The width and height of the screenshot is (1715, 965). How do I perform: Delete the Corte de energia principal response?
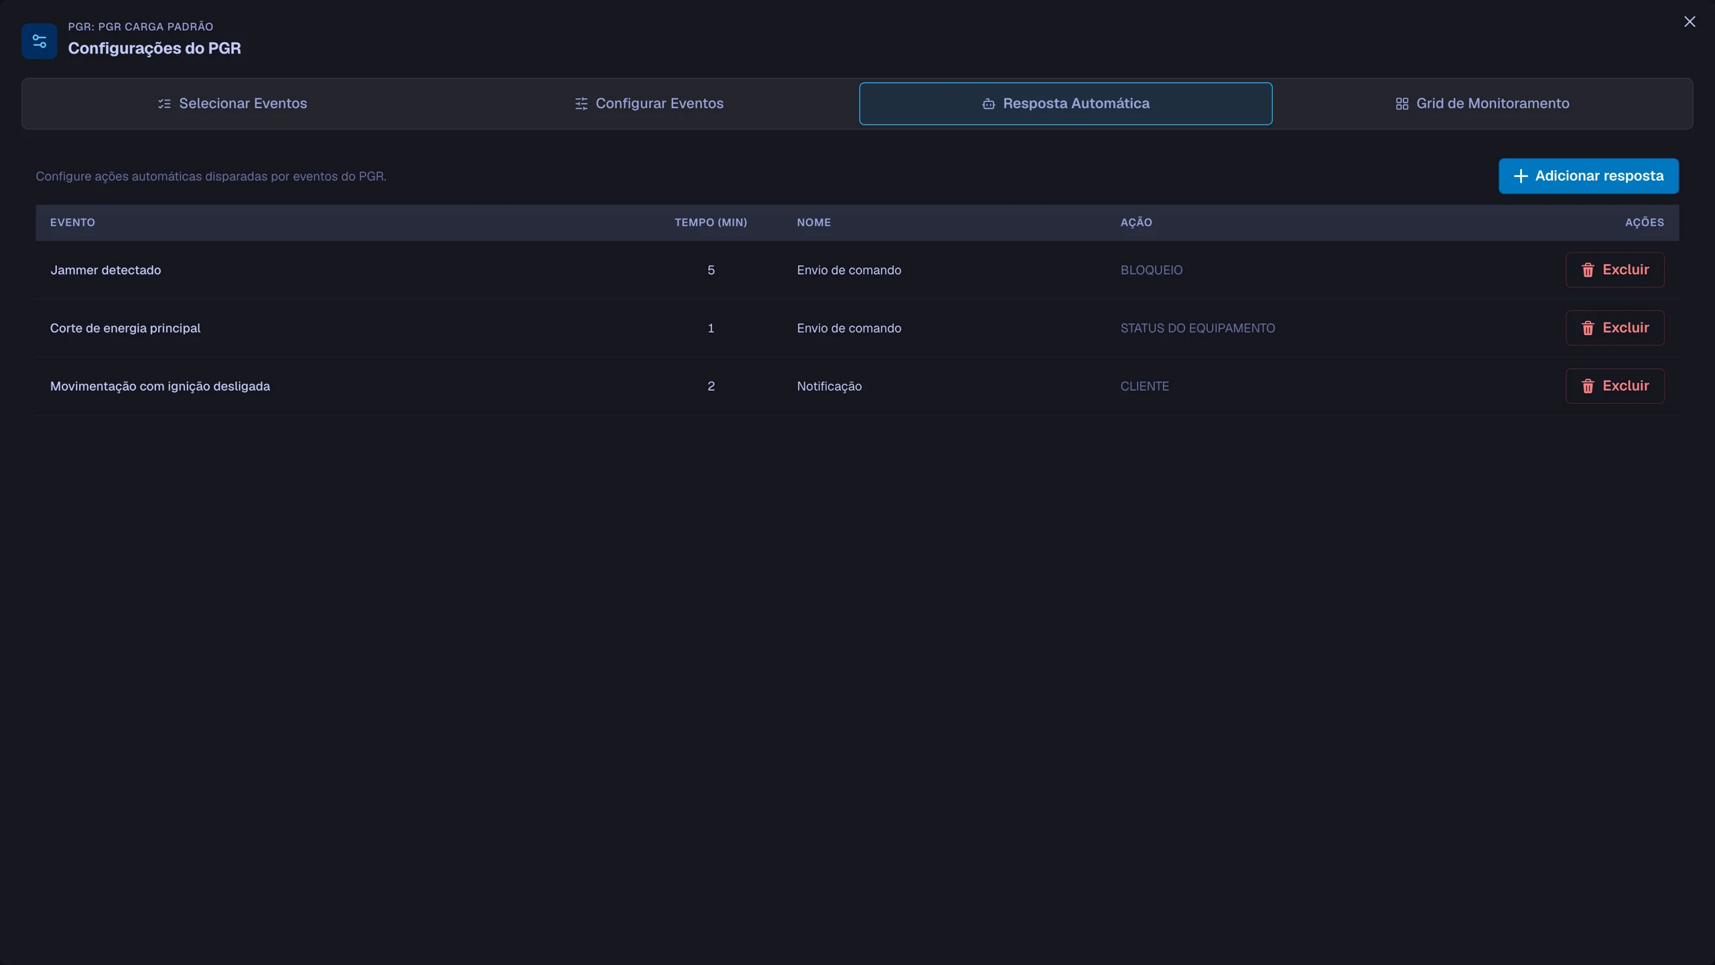(x=1615, y=328)
